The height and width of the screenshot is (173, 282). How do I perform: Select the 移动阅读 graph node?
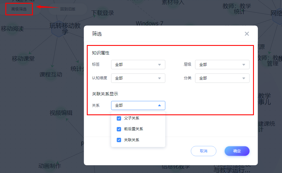[x=12, y=29]
